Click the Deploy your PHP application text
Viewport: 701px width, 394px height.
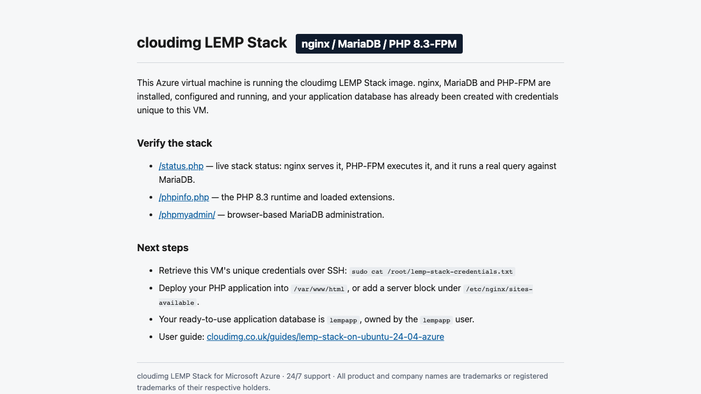point(223,288)
